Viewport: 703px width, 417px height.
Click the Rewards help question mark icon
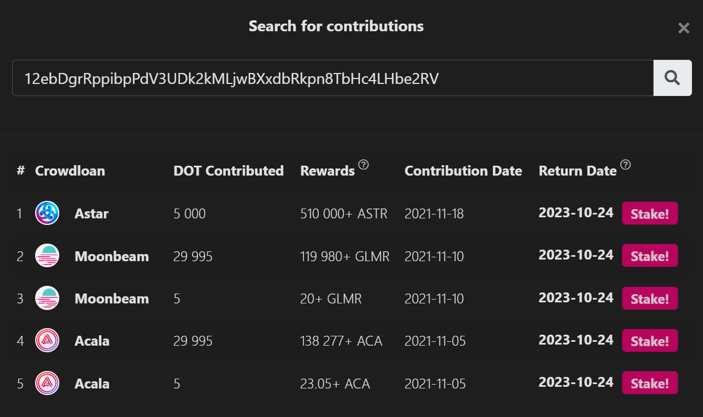click(x=363, y=165)
